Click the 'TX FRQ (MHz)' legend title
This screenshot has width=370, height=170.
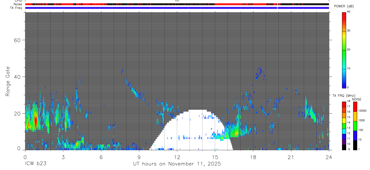pyautogui.click(x=344, y=95)
